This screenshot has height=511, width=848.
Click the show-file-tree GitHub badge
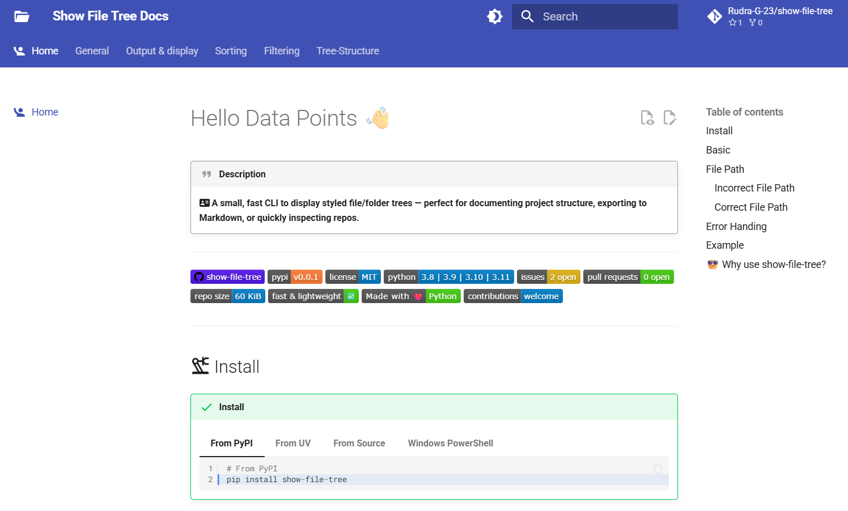click(x=228, y=277)
